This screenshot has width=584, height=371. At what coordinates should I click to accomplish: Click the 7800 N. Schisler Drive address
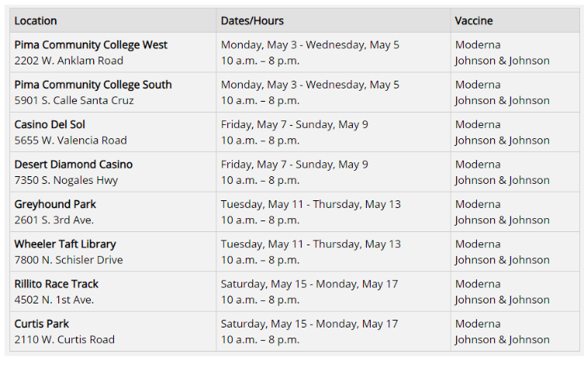click(68, 260)
